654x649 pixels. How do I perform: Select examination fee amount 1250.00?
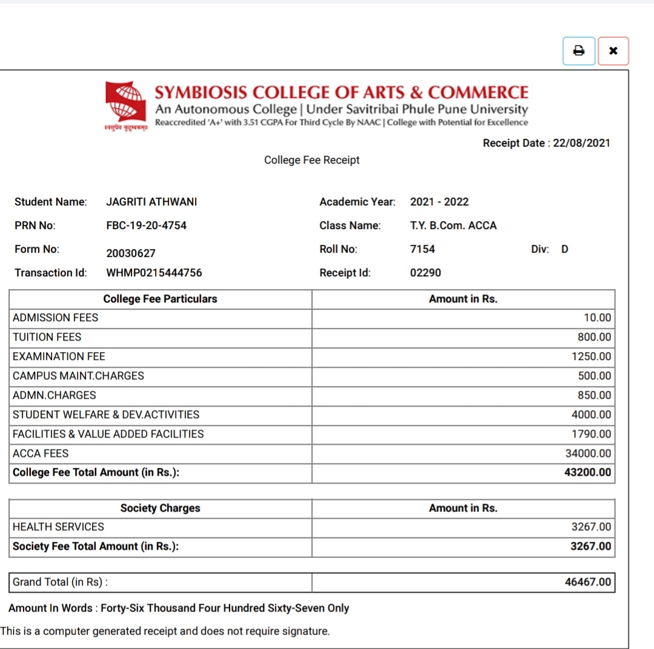click(591, 356)
